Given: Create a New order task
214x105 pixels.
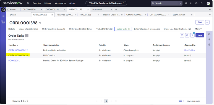Looking at the screenshot, I should point(200,35).
